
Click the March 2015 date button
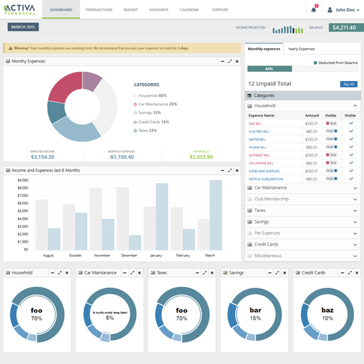coord(23,27)
